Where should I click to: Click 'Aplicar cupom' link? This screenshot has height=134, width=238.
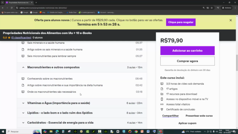click(x=187, y=123)
